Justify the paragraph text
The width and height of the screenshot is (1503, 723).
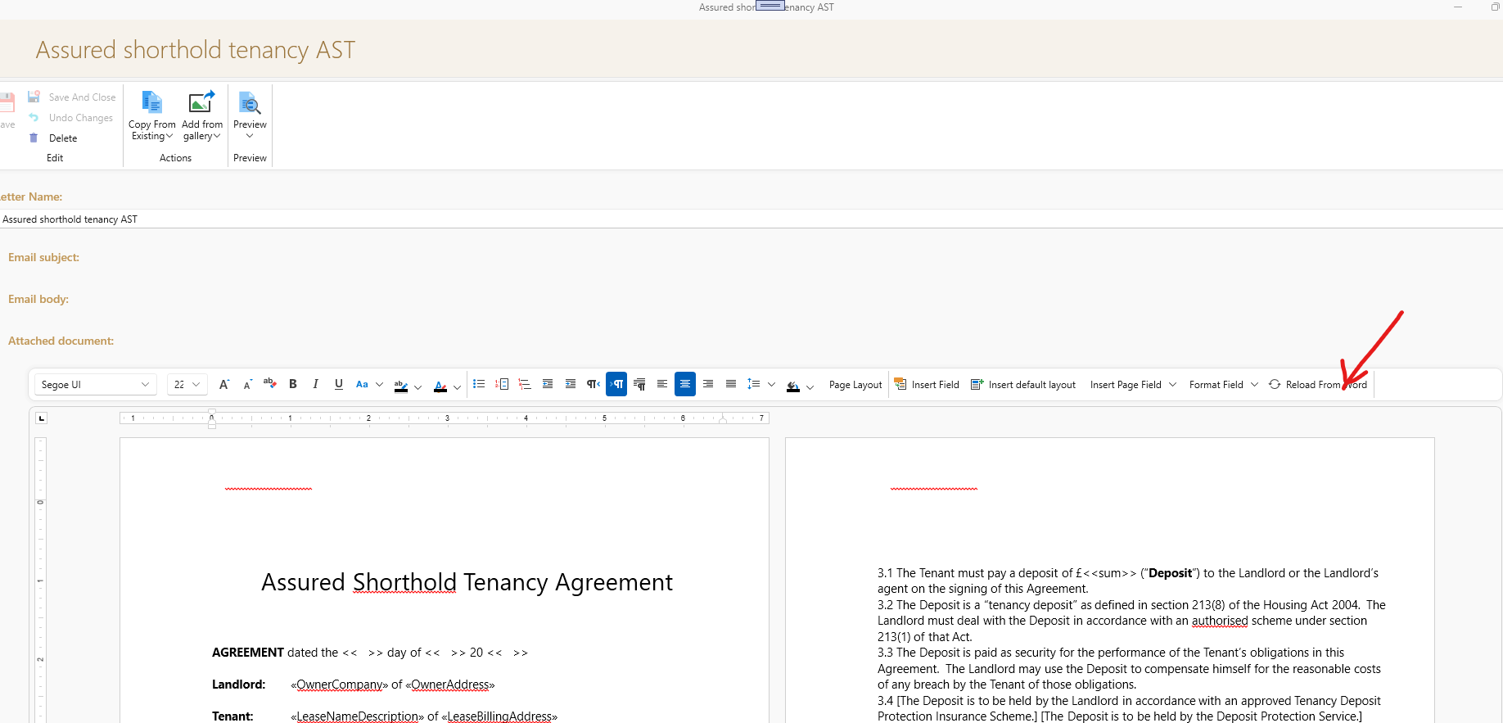coord(731,384)
